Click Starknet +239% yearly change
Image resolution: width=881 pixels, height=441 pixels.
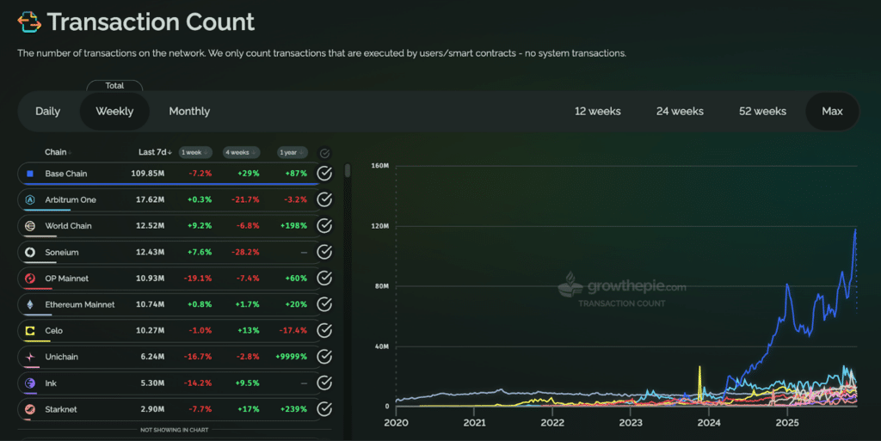tap(294, 409)
